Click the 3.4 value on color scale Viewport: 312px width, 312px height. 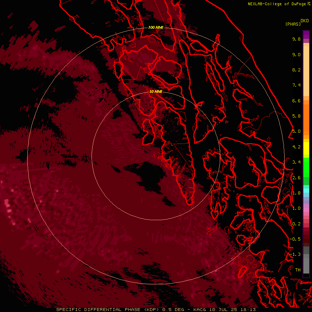(x=296, y=162)
